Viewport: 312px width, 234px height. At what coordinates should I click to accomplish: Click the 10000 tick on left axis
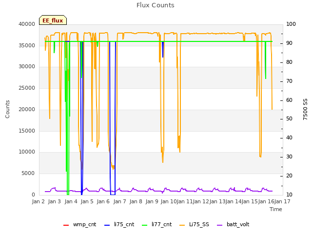[x=27, y=152]
